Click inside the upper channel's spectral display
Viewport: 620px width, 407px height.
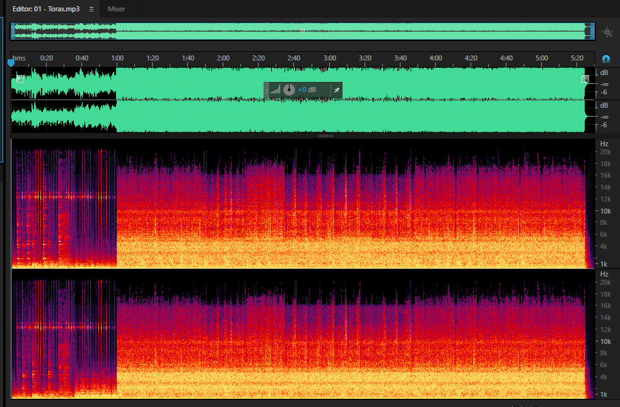pyautogui.click(x=303, y=203)
